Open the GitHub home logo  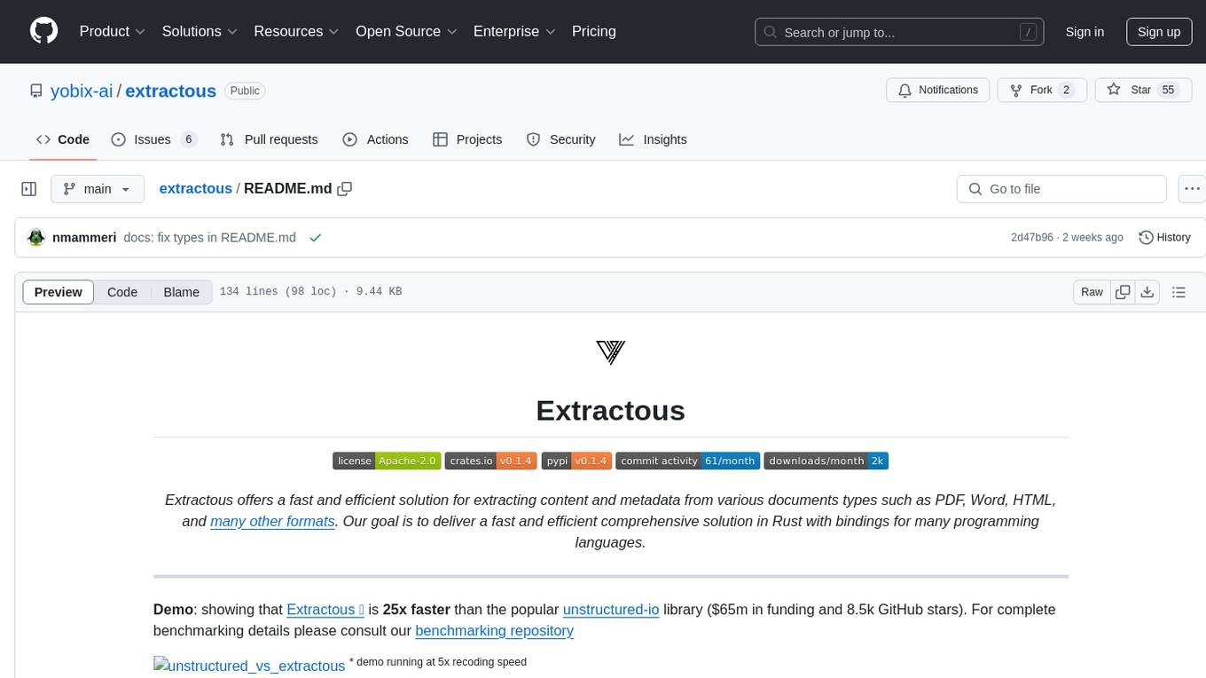(x=43, y=31)
